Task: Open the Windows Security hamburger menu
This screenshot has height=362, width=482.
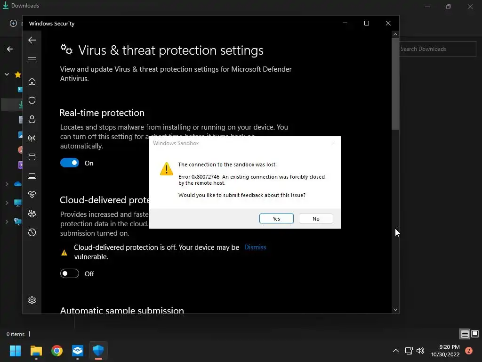Action: [x=32, y=59]
